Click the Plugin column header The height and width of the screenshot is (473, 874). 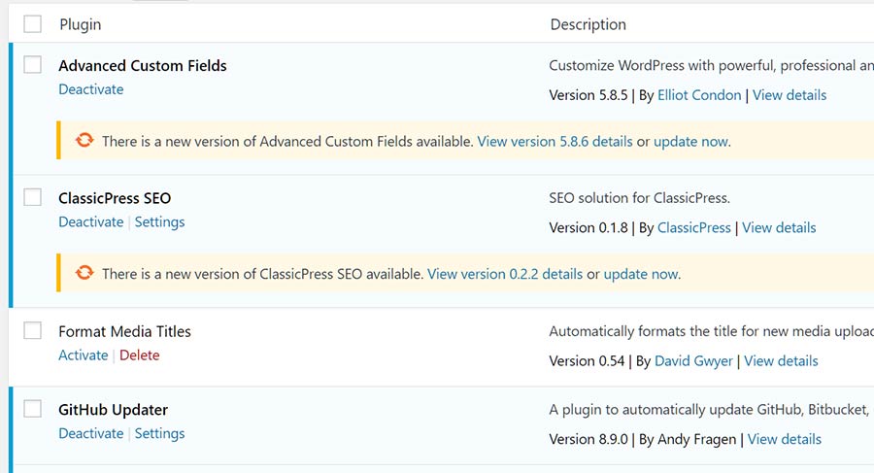81,24
